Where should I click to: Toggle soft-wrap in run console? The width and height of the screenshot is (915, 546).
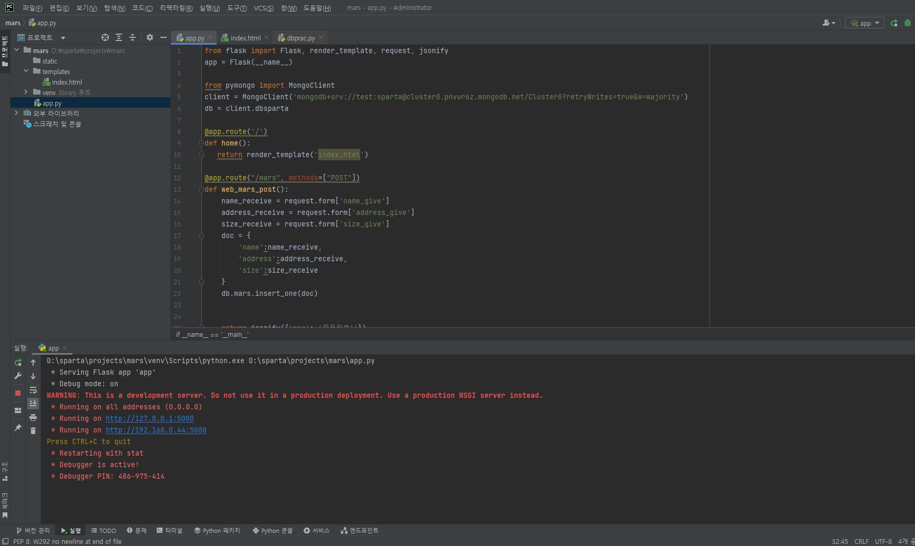point(33,390)
